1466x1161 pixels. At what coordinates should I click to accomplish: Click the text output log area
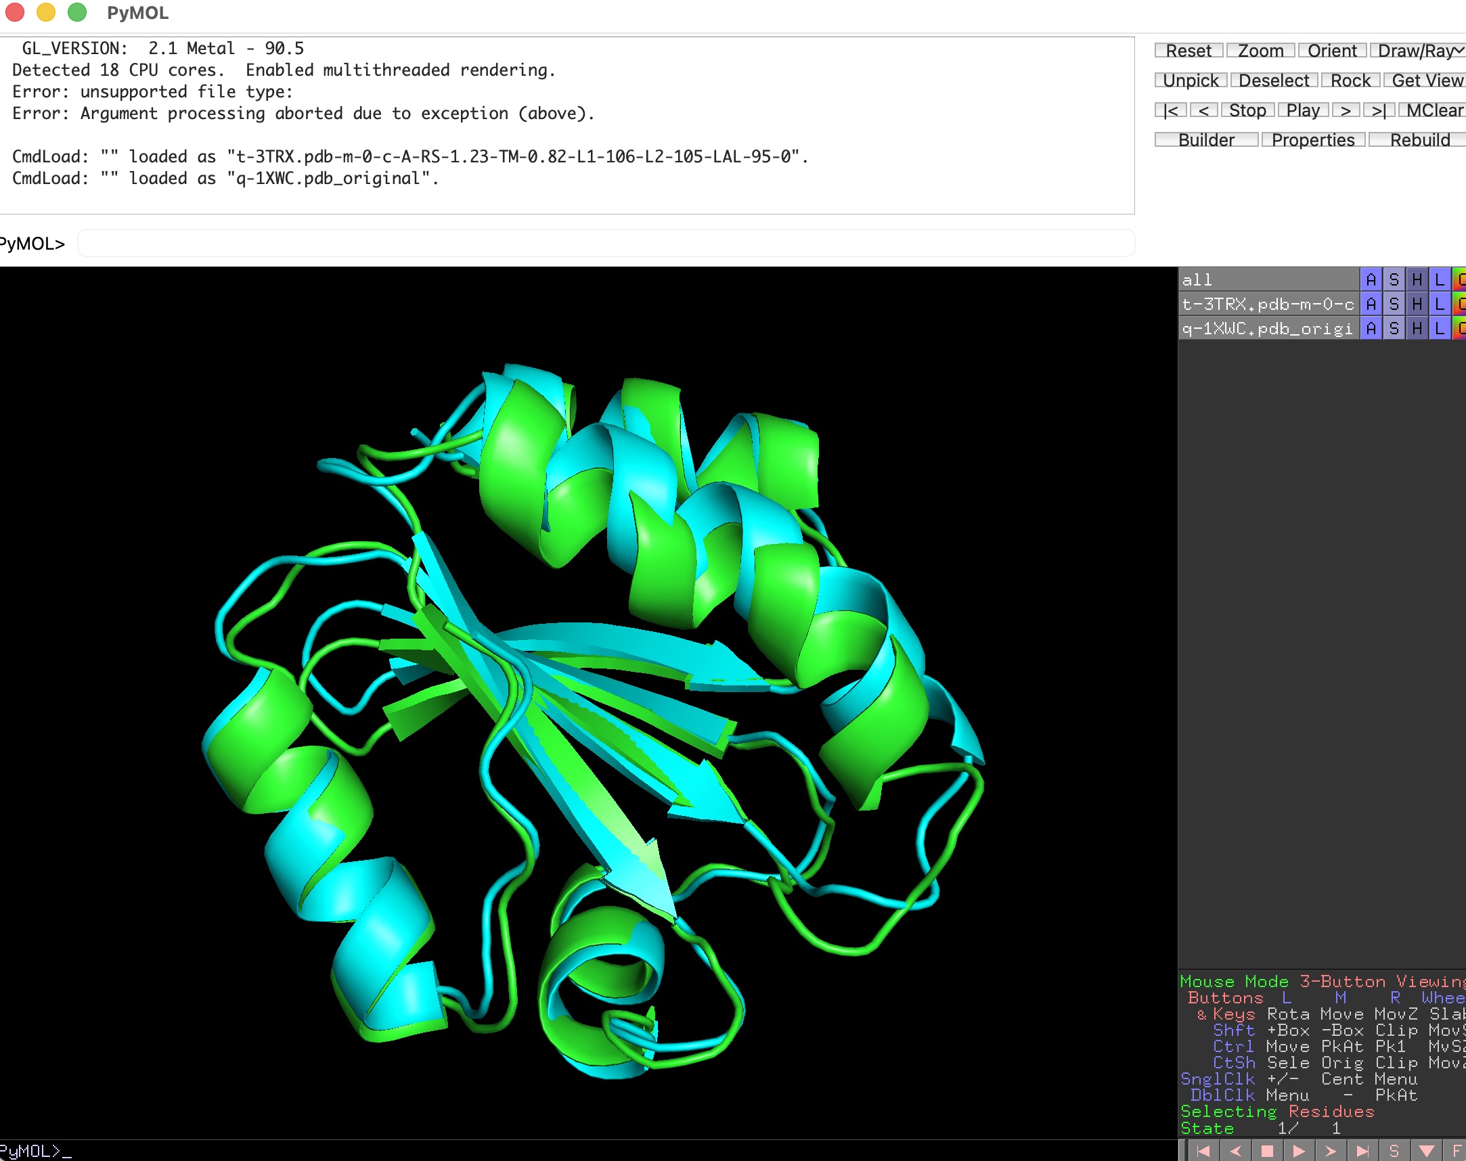pyautogui.click(x=567, y=125)
